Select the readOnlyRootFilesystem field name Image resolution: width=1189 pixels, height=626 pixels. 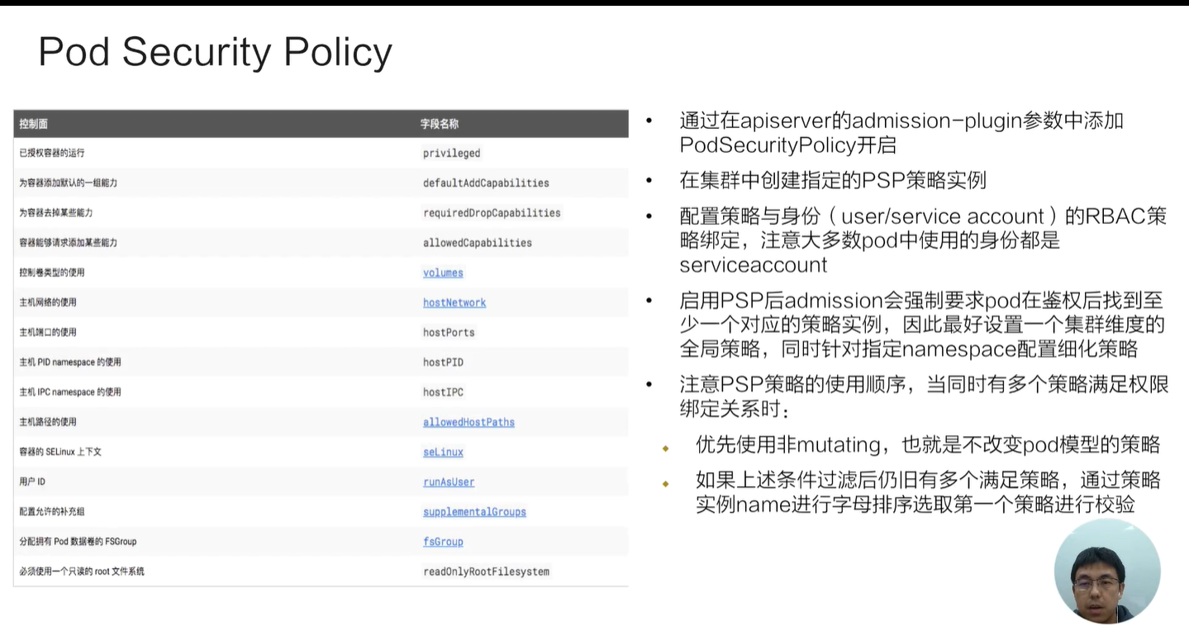(x=486, y=571)
